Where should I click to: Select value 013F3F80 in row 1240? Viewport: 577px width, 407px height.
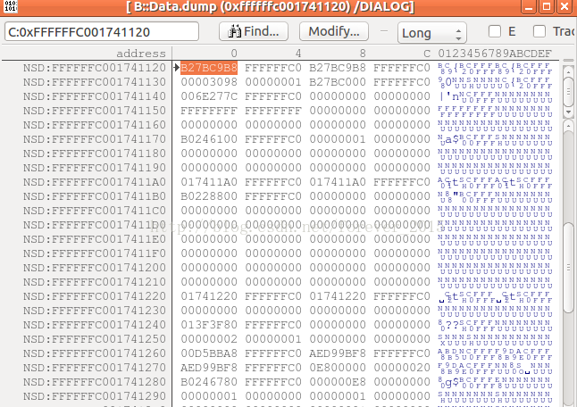tap(209, 325)
